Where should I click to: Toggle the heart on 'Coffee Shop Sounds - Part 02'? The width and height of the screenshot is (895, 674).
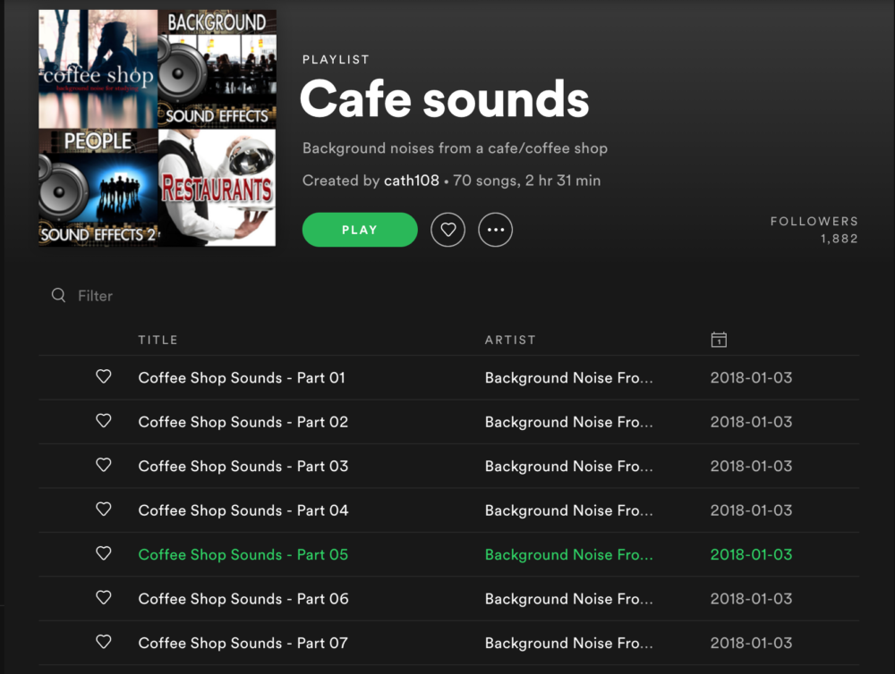(x=103, y=421)
